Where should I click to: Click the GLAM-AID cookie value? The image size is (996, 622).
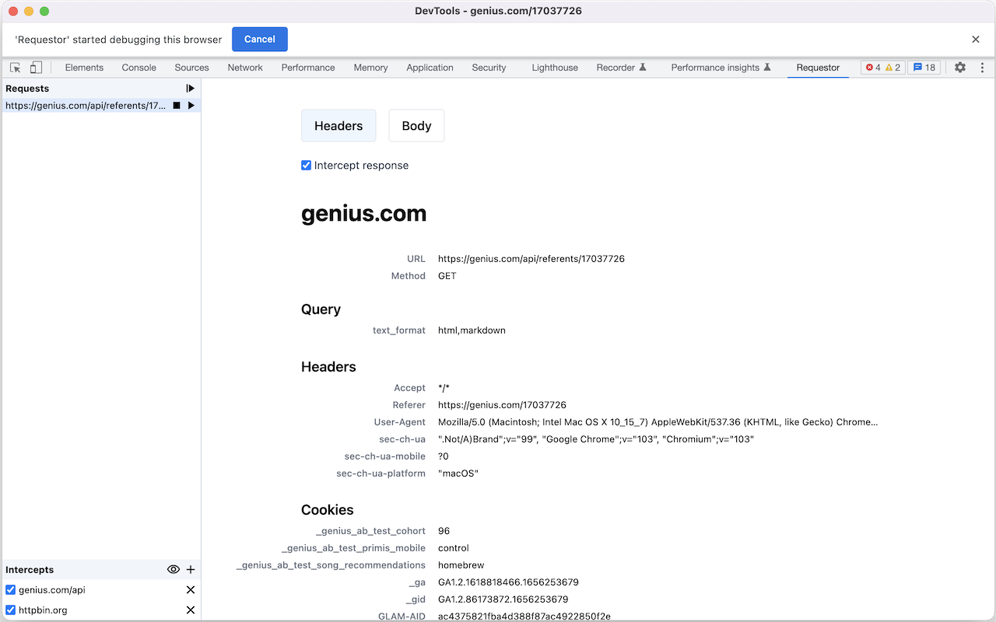coord(524,617)
